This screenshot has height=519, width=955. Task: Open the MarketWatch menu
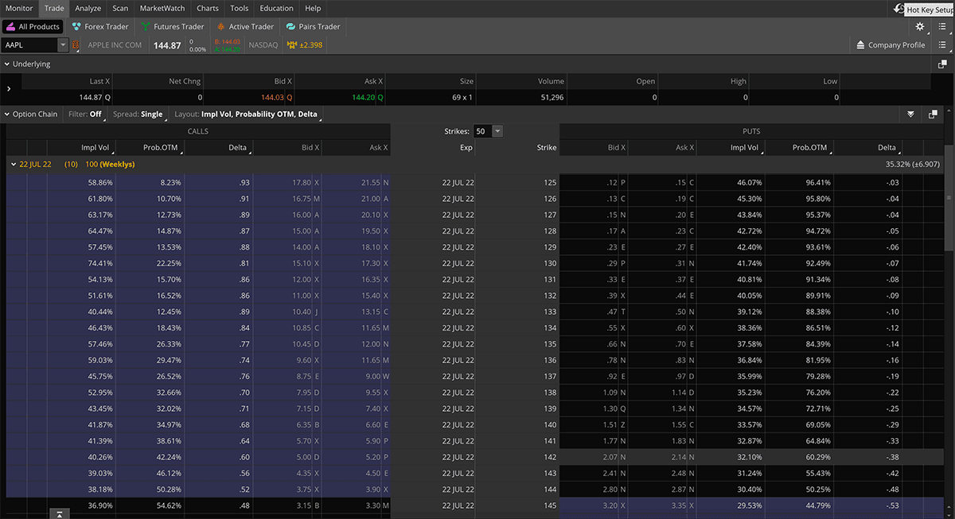[x=162, y=9]
